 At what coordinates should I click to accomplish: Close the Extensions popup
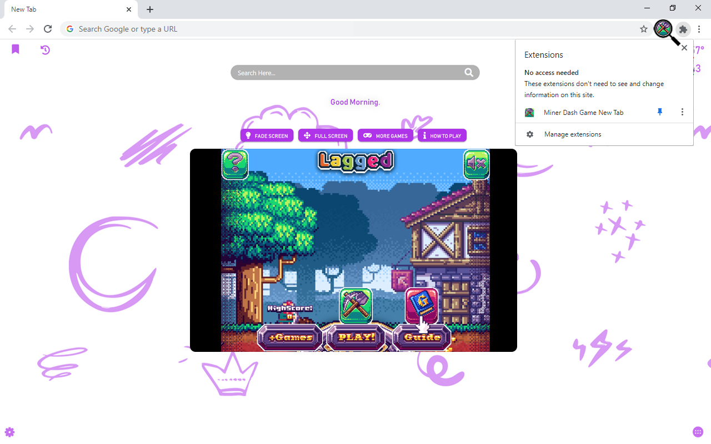[x=684, y=48]
